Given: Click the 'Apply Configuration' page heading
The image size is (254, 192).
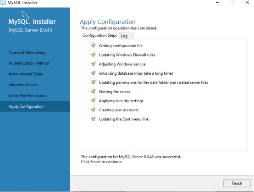Looking at the screenshot, I should click(108, 22).
